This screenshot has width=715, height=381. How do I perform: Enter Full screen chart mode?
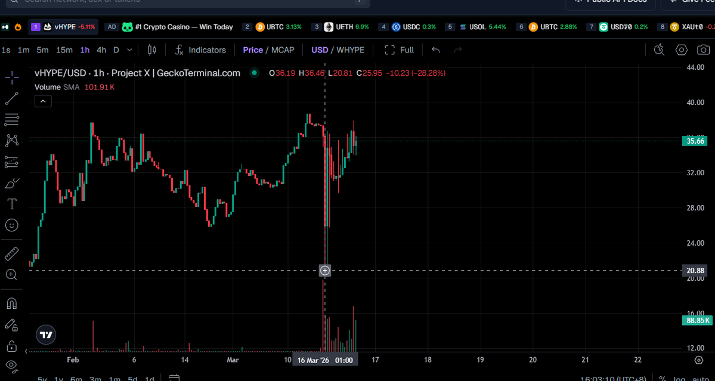click(400, 50)
